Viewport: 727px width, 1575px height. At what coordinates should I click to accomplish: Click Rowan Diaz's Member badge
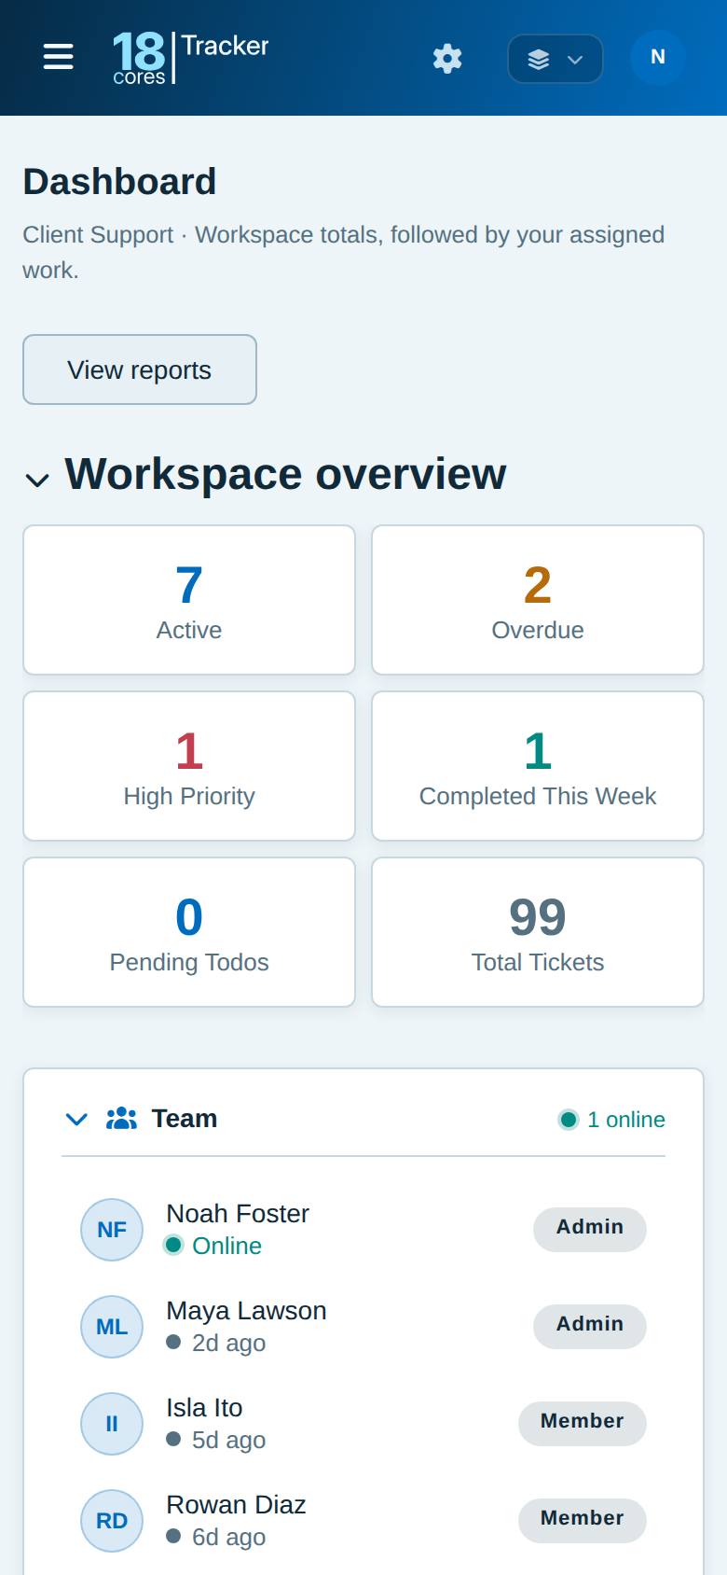coord(583,1521)
